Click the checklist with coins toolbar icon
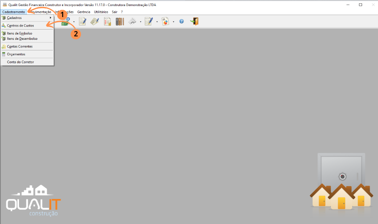The width and height of the screenshot is (378, 224). pyautogui.click(x=107, y=21)
